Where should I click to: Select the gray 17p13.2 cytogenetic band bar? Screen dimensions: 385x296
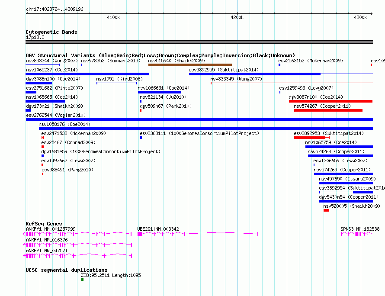point(199,42)
